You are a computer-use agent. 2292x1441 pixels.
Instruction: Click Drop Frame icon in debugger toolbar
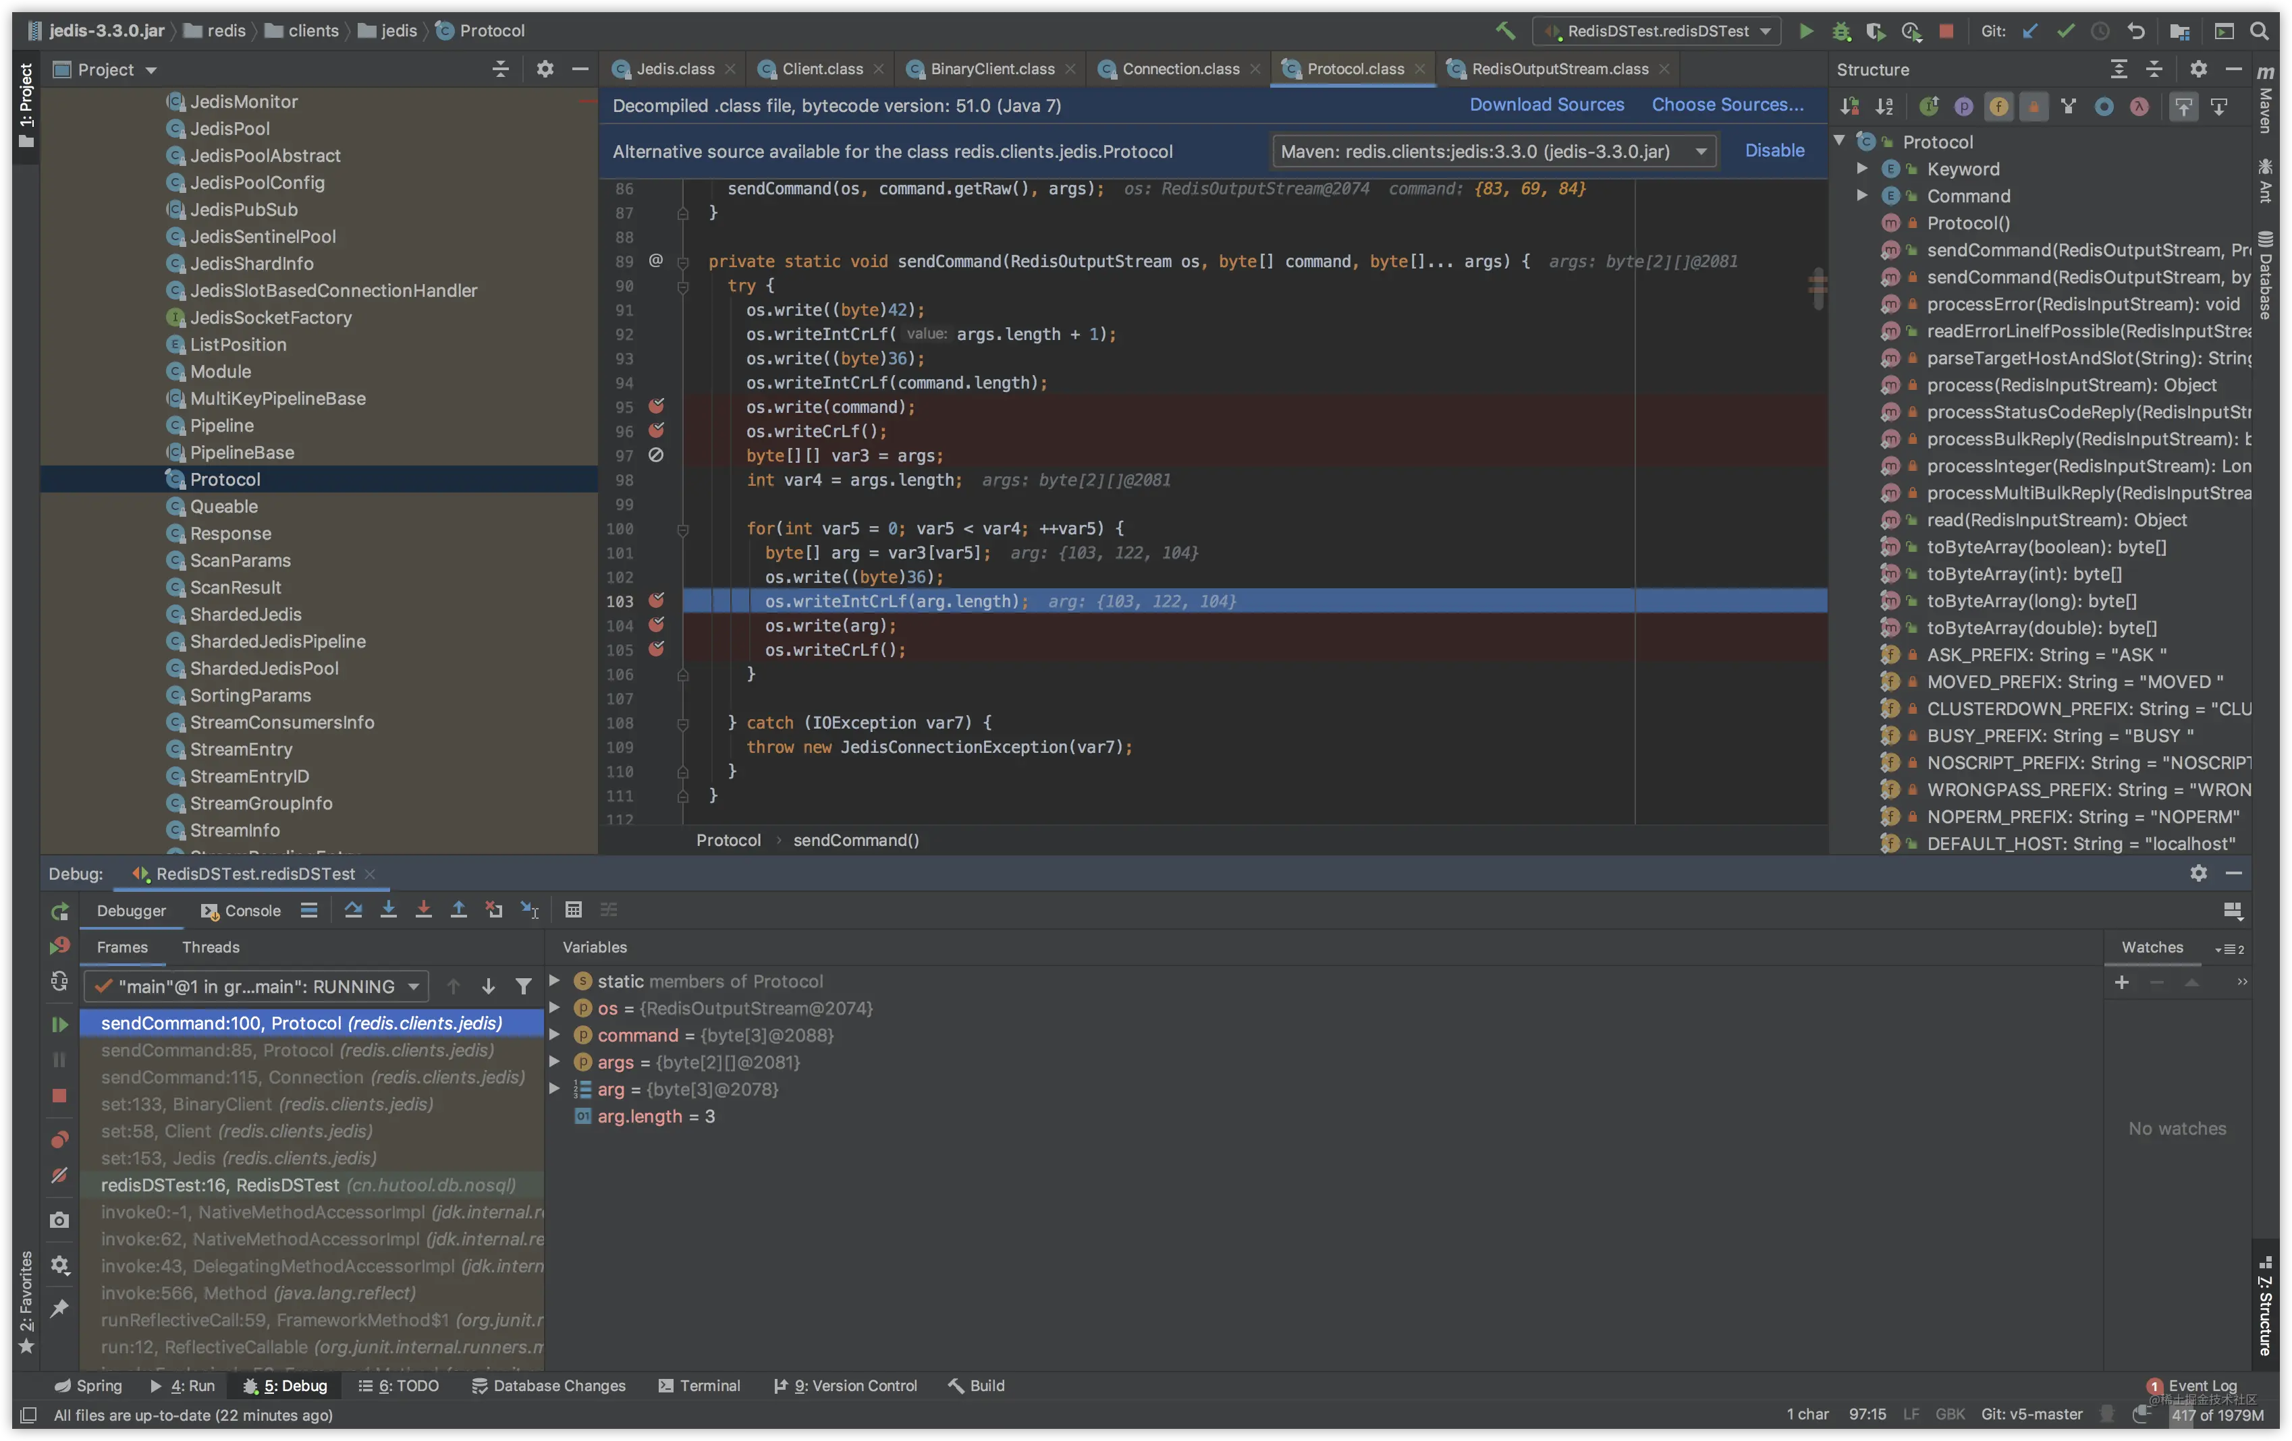pos(494,909)
